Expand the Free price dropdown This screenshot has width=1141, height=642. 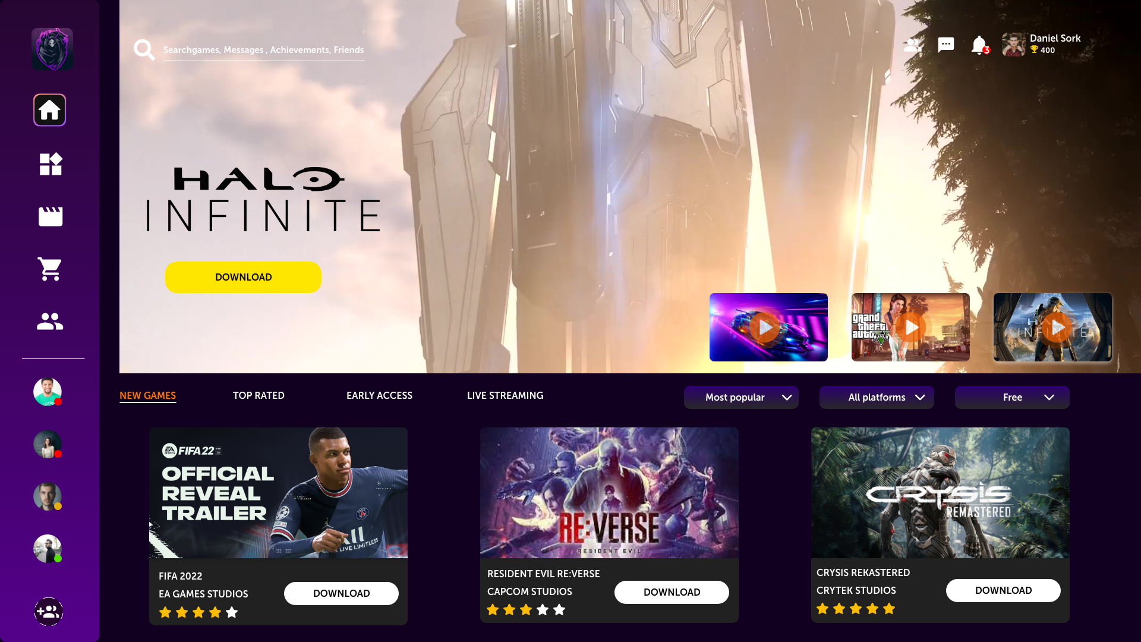click(x=1012, y=397)
